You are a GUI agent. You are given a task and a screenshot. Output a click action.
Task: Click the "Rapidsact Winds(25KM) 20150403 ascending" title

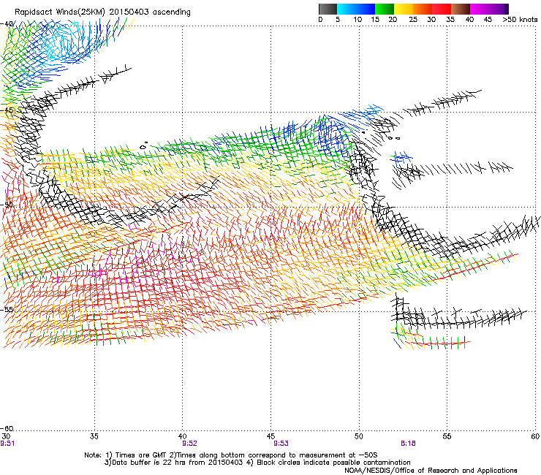tap(102, 12)
